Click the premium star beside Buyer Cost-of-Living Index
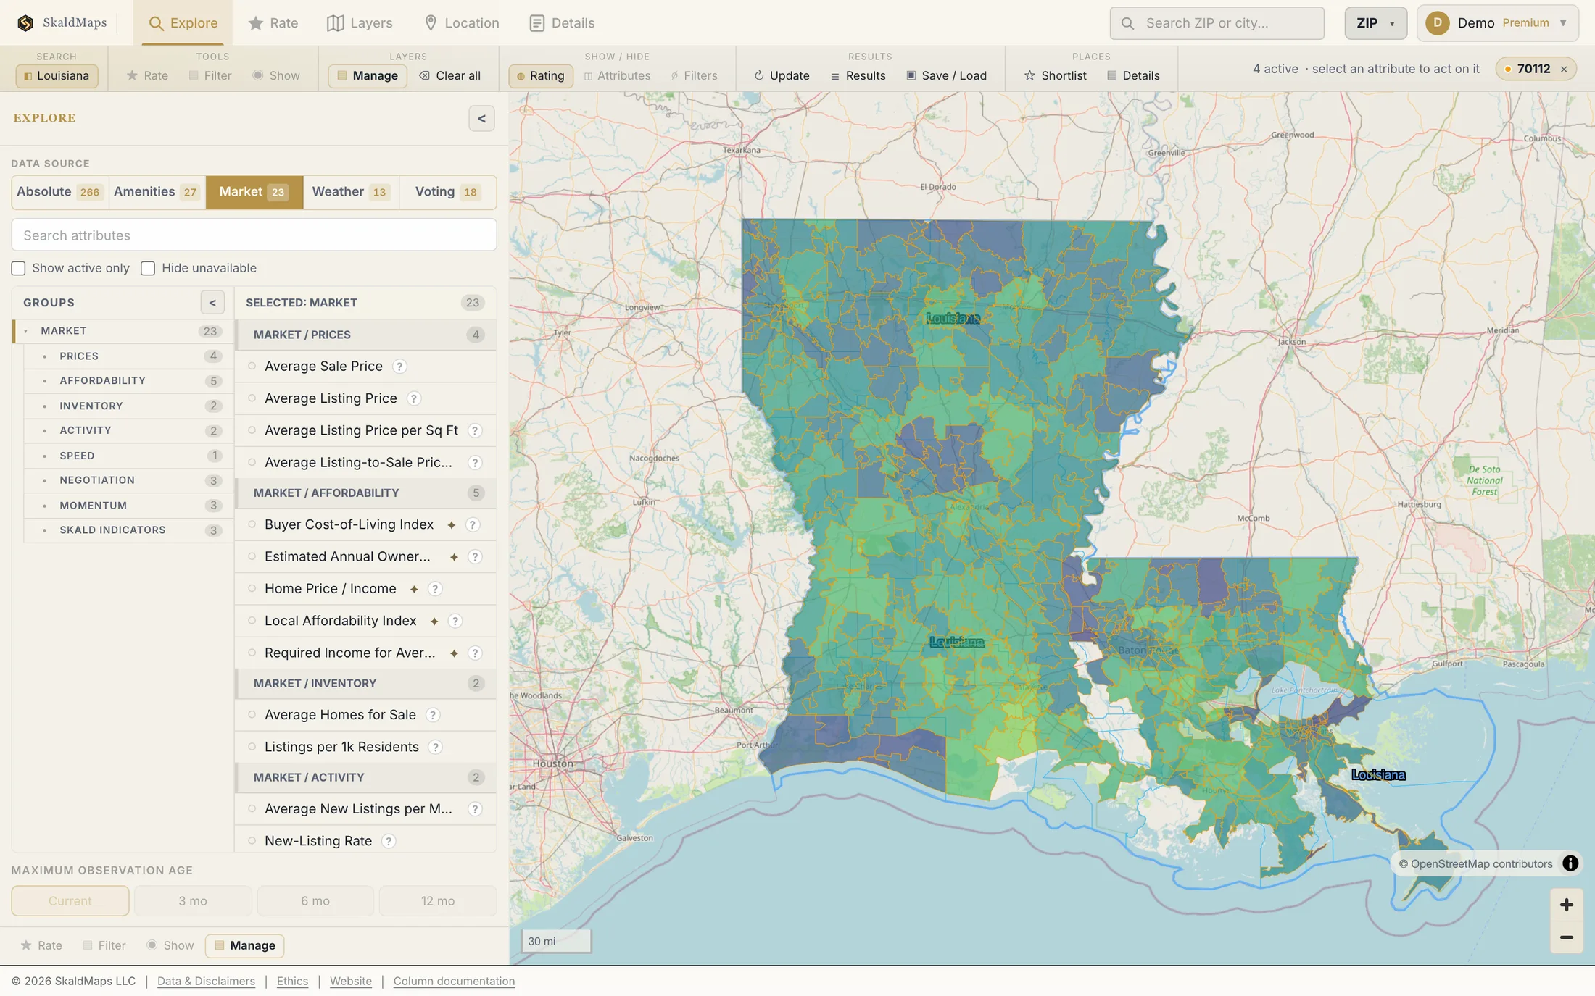Image resolution: width=1595 pixels, height=996 pixels. [451, 525]
